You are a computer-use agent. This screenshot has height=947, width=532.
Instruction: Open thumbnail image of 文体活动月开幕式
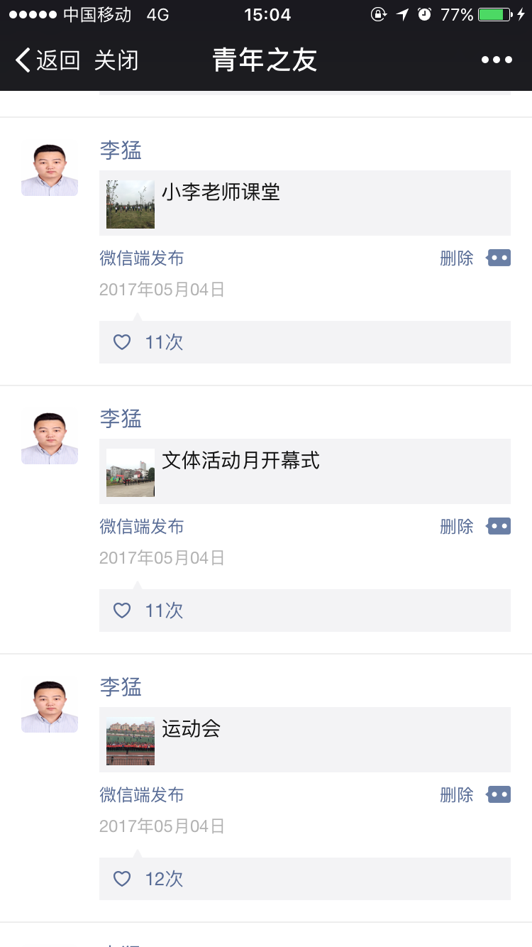pos(131,473)
